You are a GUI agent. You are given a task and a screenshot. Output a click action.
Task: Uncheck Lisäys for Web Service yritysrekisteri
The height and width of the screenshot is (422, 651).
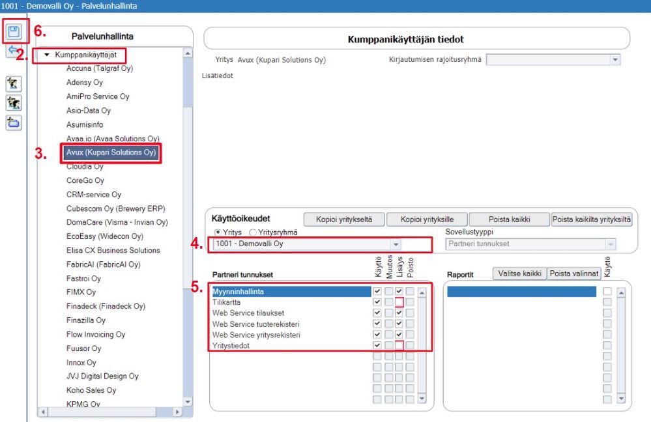(399, 335)
